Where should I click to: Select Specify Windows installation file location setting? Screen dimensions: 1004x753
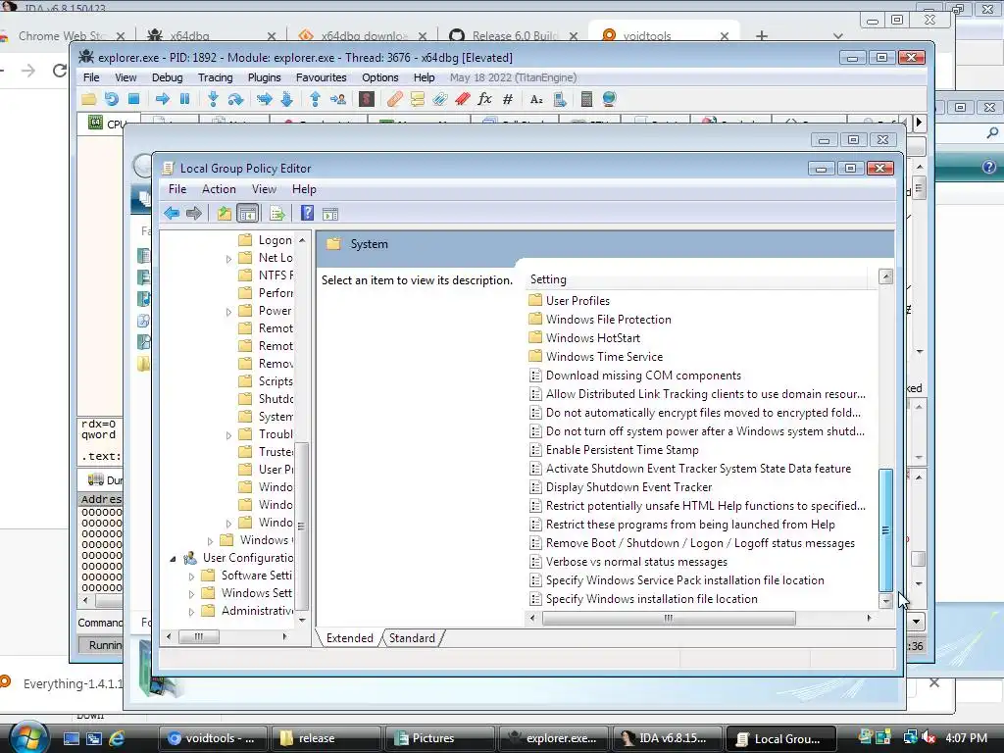coord(643,599)
